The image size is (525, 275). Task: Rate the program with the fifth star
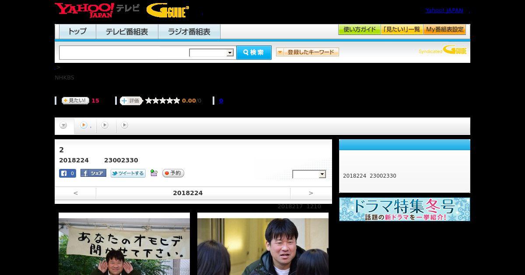click(177, 101)
